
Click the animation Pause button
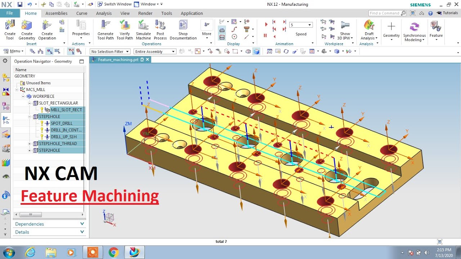(x=265, y=36)
